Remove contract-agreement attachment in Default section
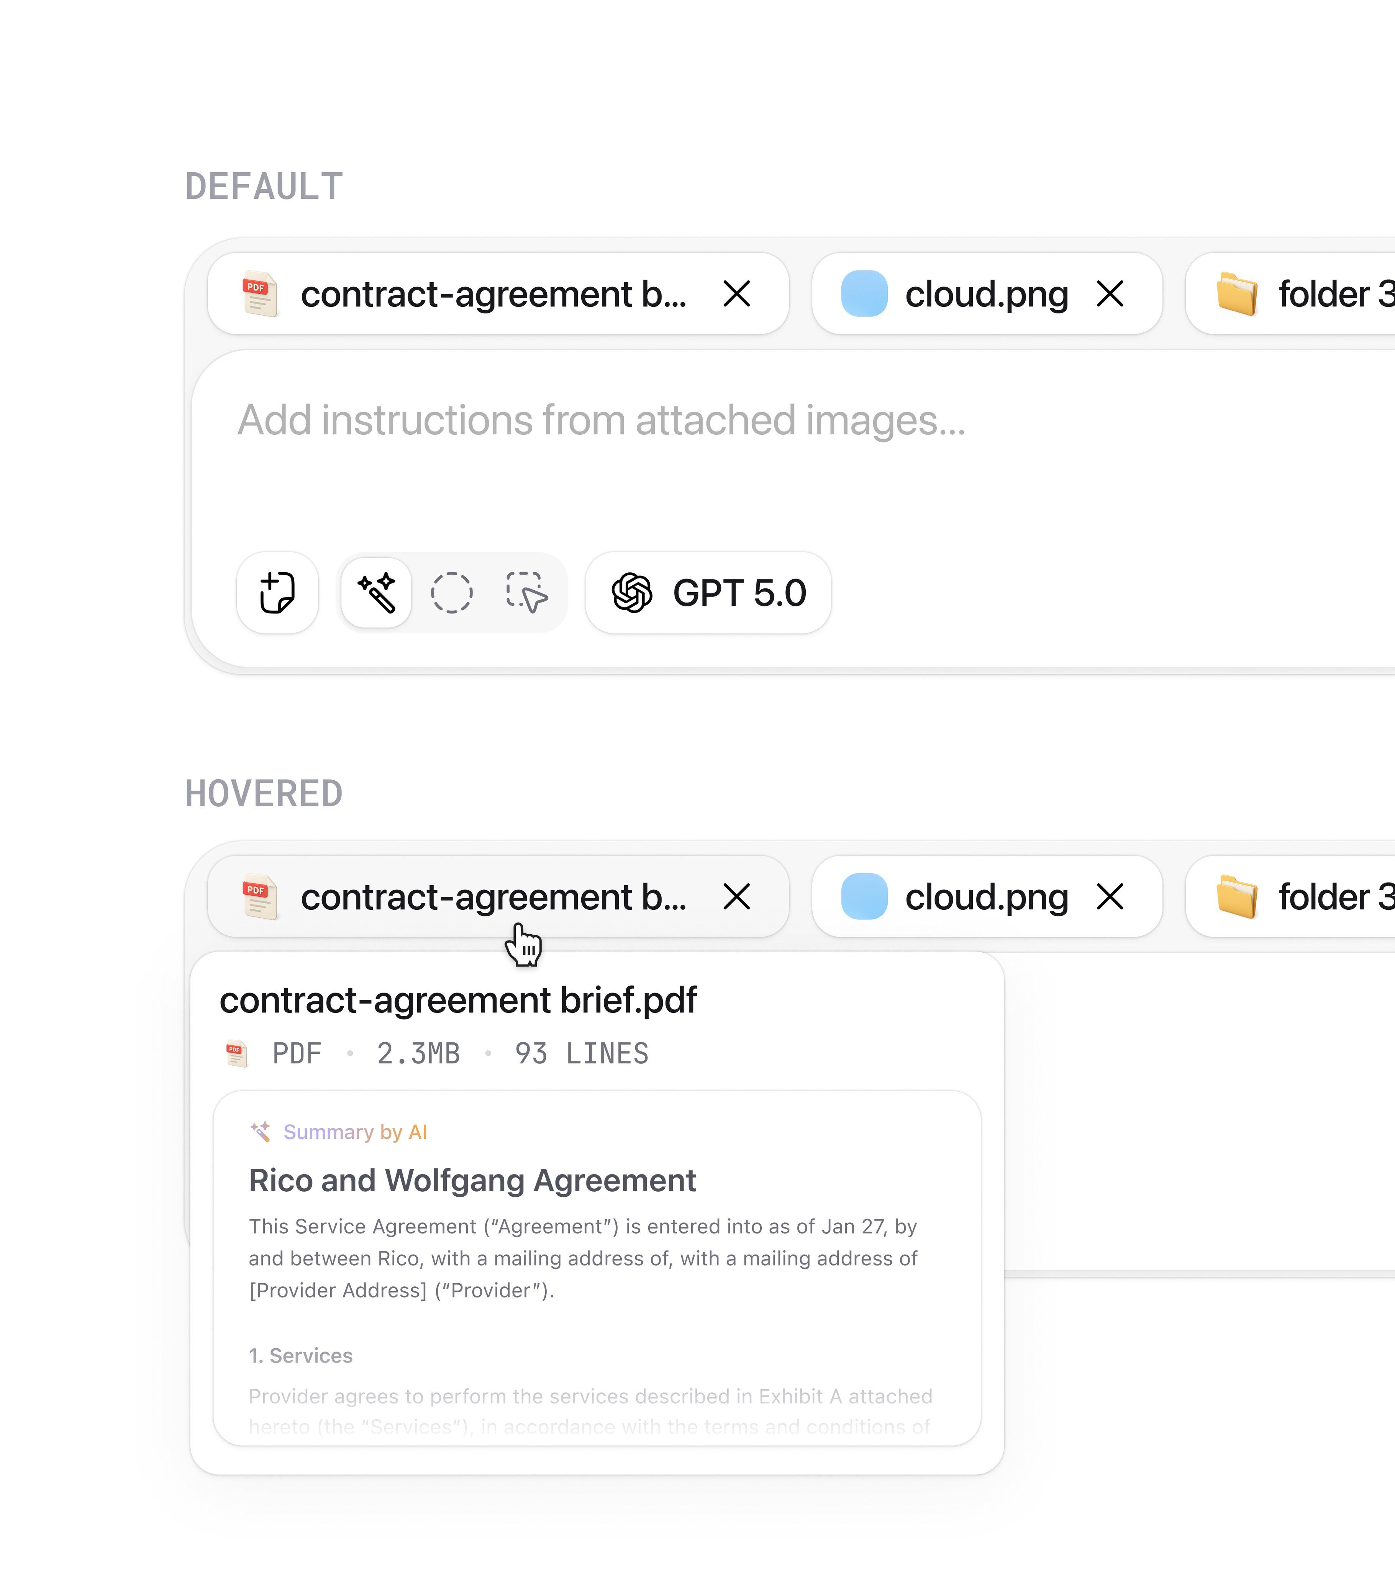This screenshot has height=1569, width=1395. coord(736,294)
